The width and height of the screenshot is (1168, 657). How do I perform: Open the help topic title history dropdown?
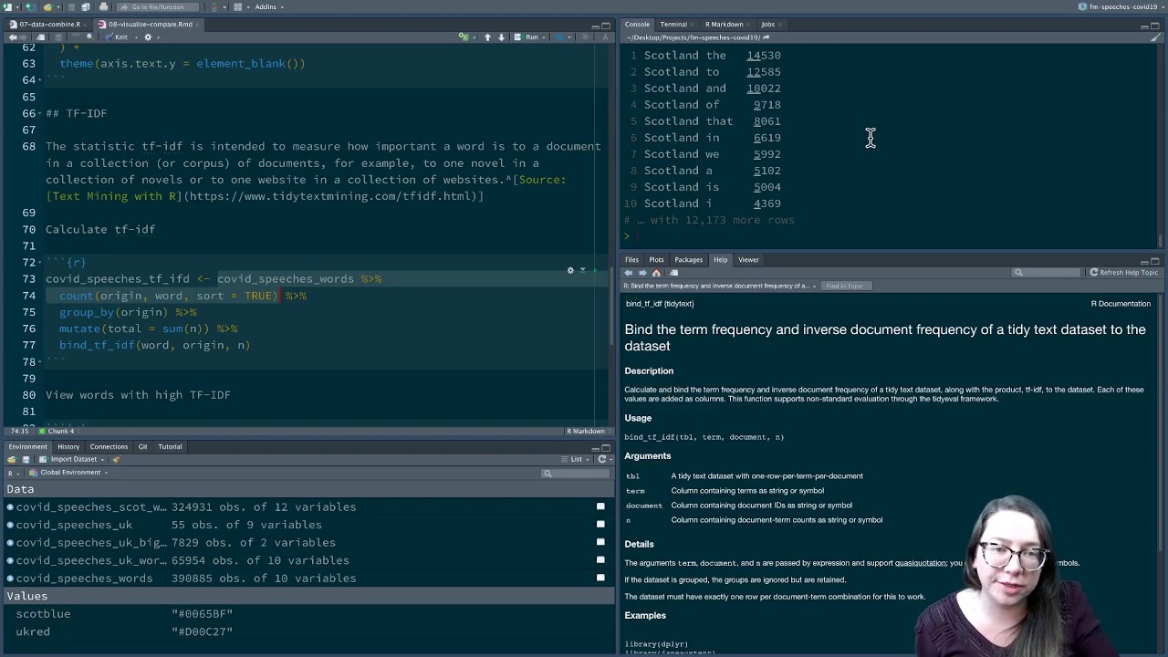click(x=814, y=286)
